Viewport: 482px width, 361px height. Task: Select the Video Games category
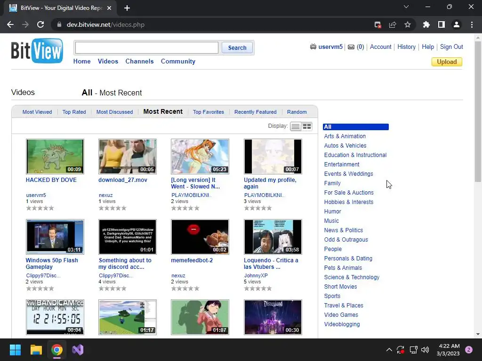coord(341,315)
